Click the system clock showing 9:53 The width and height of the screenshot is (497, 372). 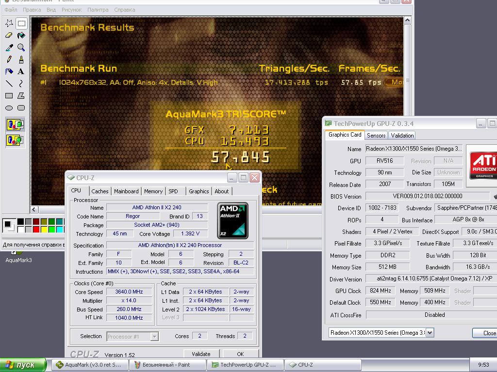[483, 365]
